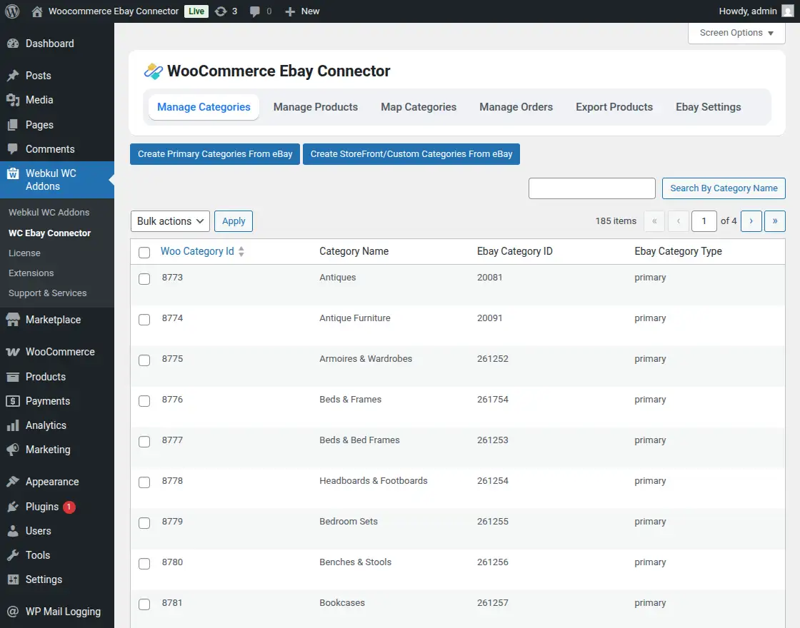Screen dimensions: 800x628
Task: Click the Payments dollar icon
Action: pos(13,401)
